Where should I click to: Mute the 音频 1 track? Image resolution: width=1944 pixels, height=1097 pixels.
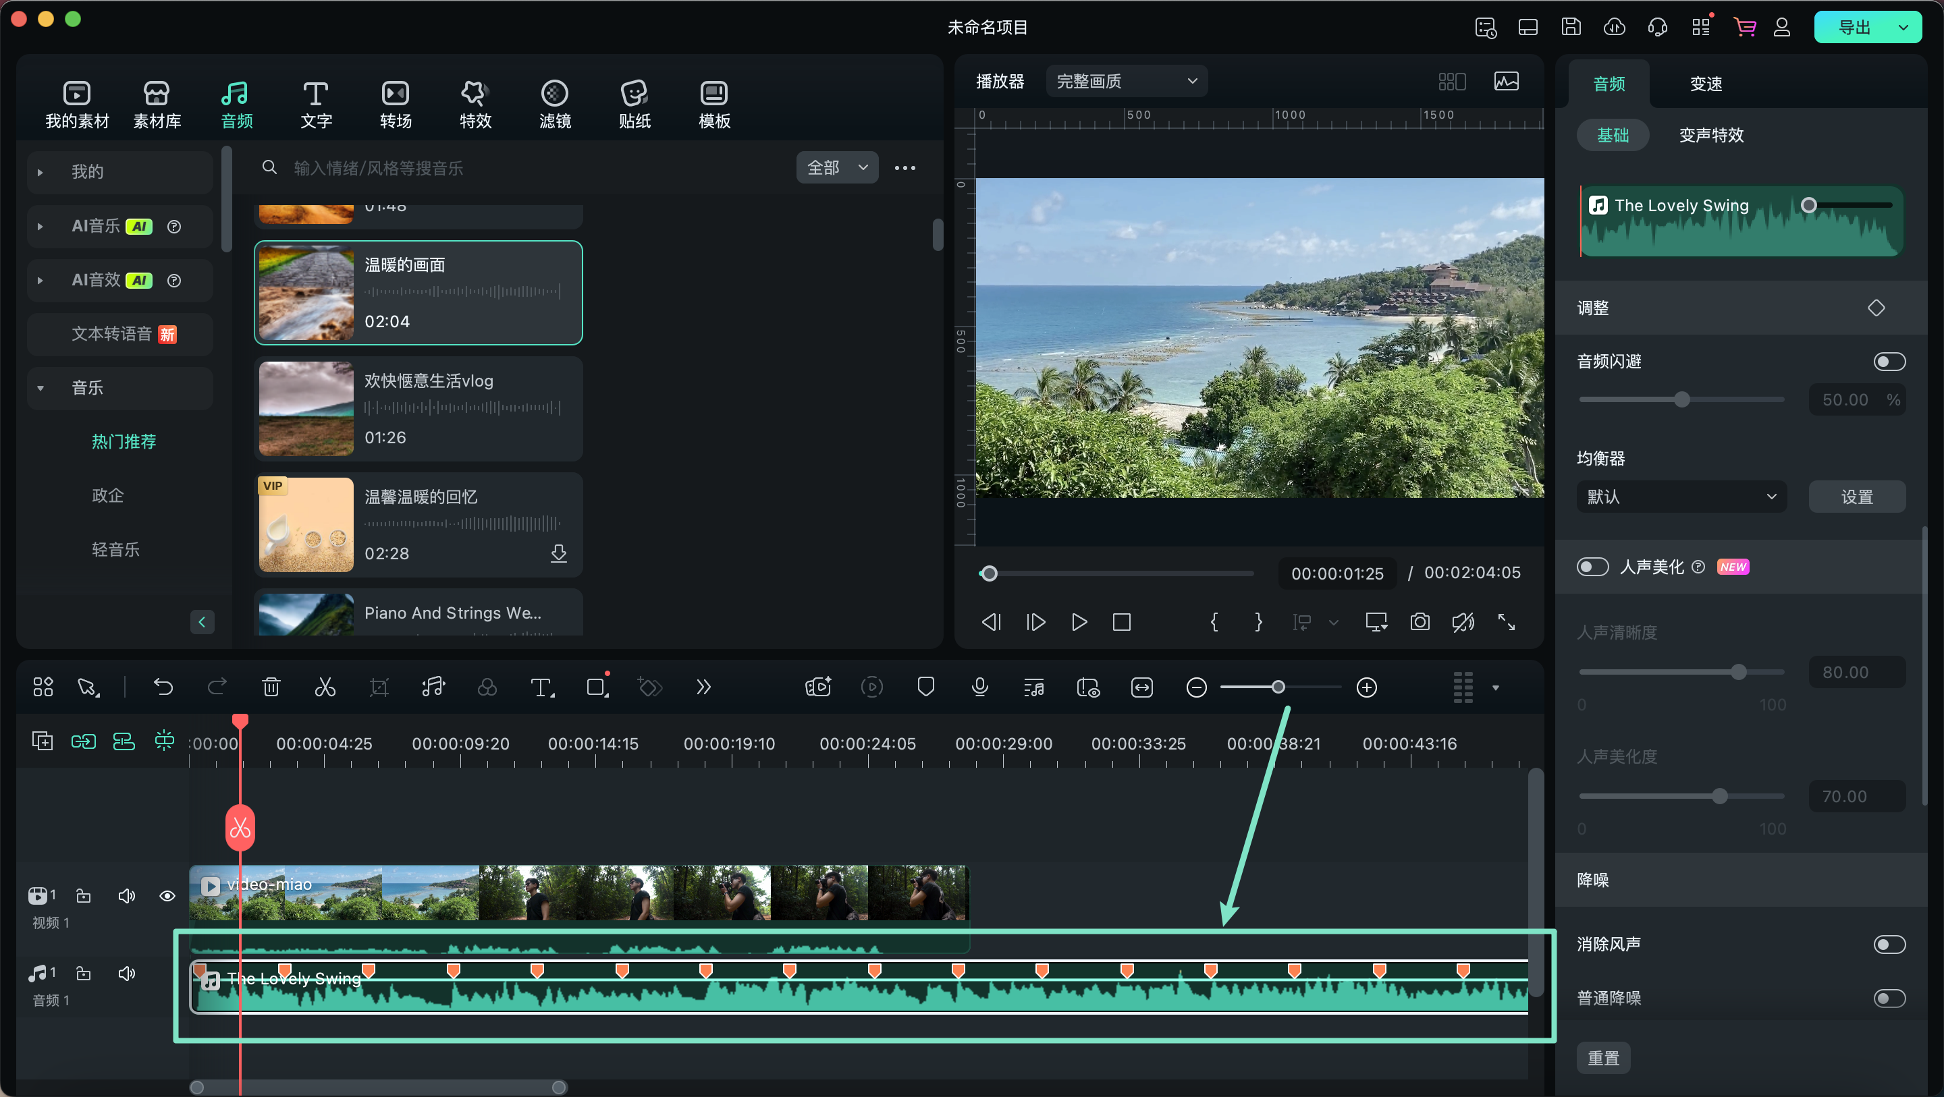tap(127, 974)
